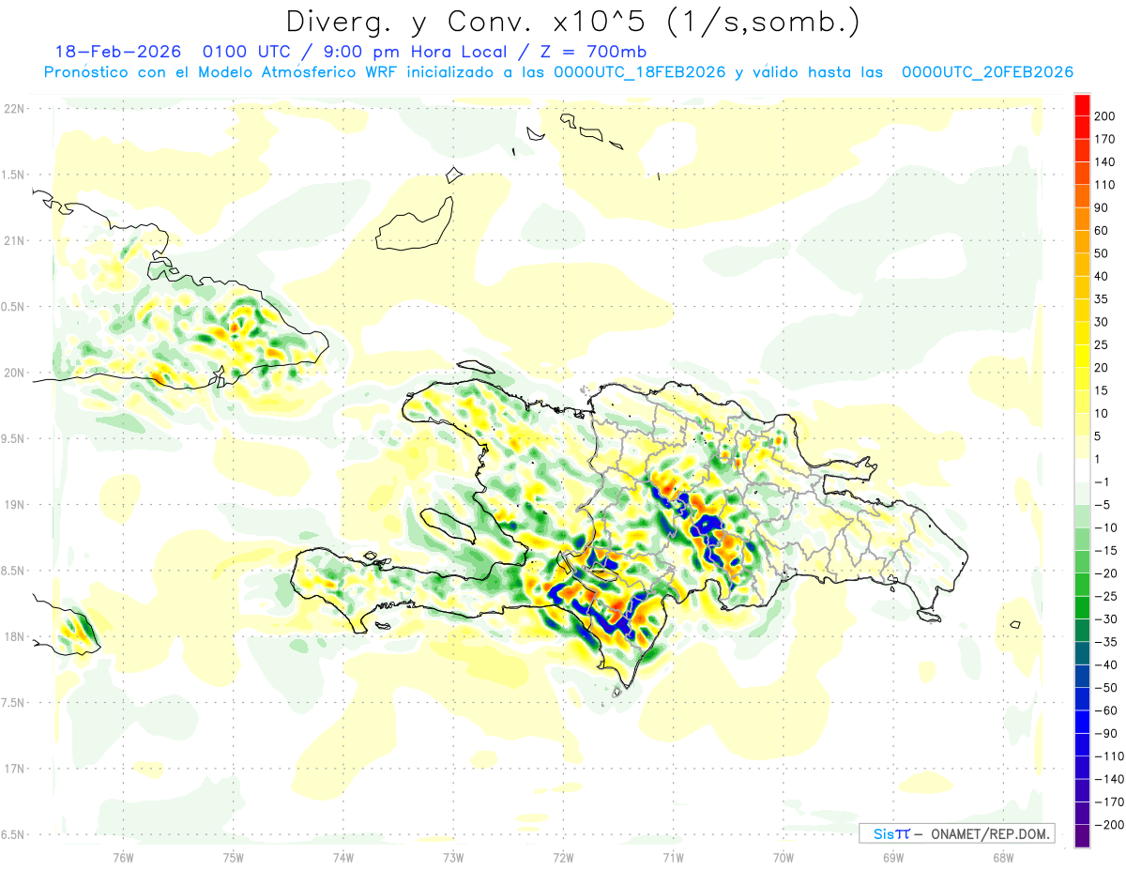Click the "72W" longitude label
Screen dimensions: 1126x870
(x=563, y=856)
